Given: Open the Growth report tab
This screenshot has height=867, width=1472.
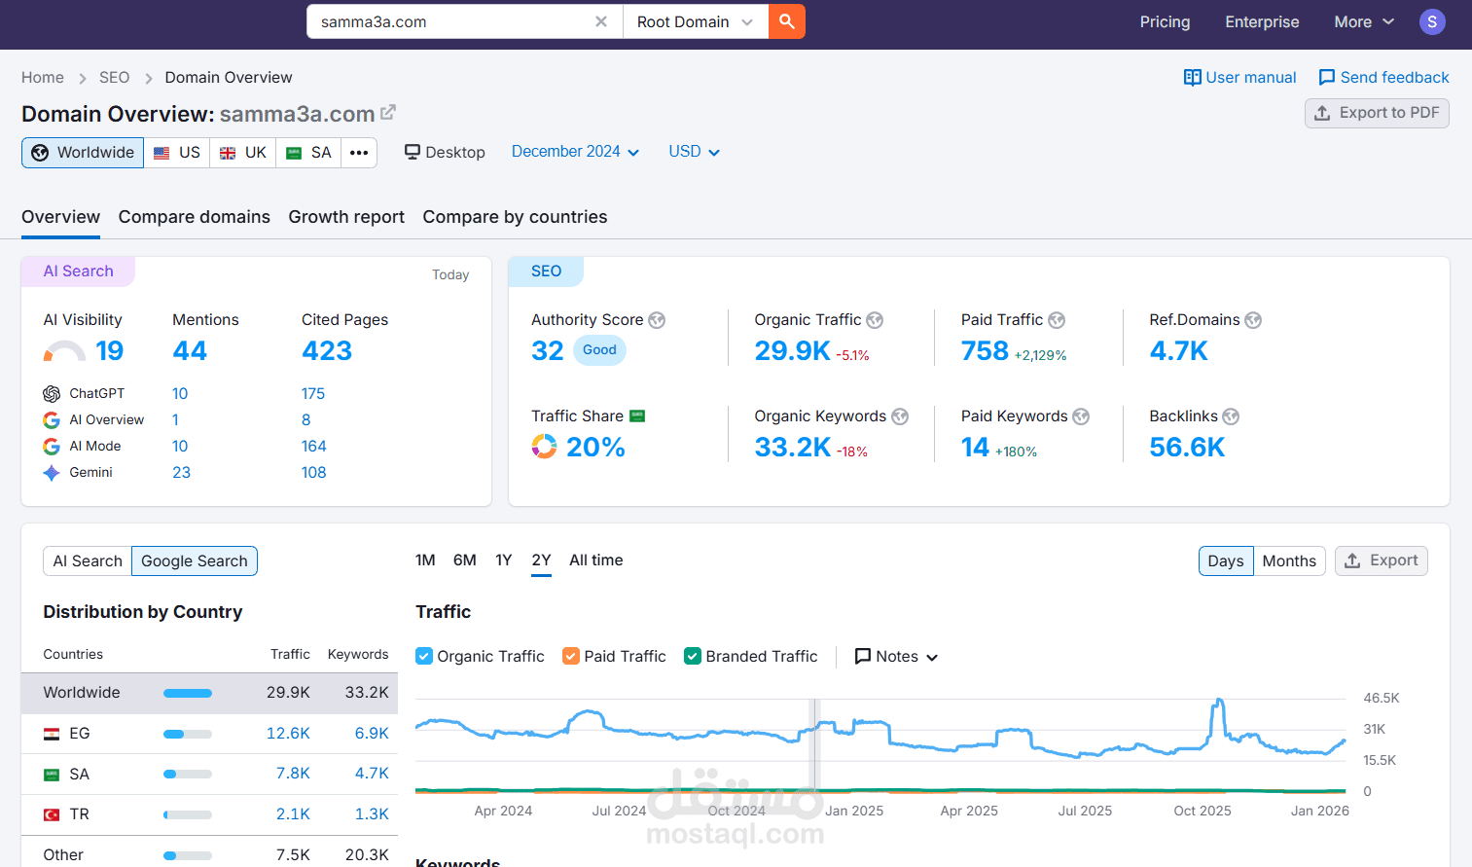Looking at the screenshot, I should point(346,217).
